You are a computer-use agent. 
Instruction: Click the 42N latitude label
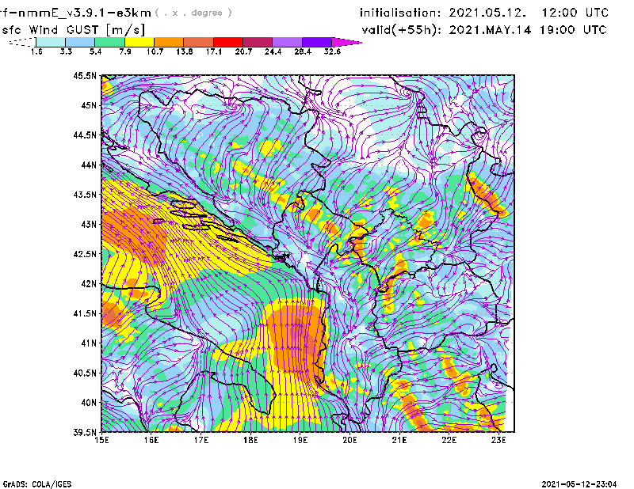click(x=89, y=284)
